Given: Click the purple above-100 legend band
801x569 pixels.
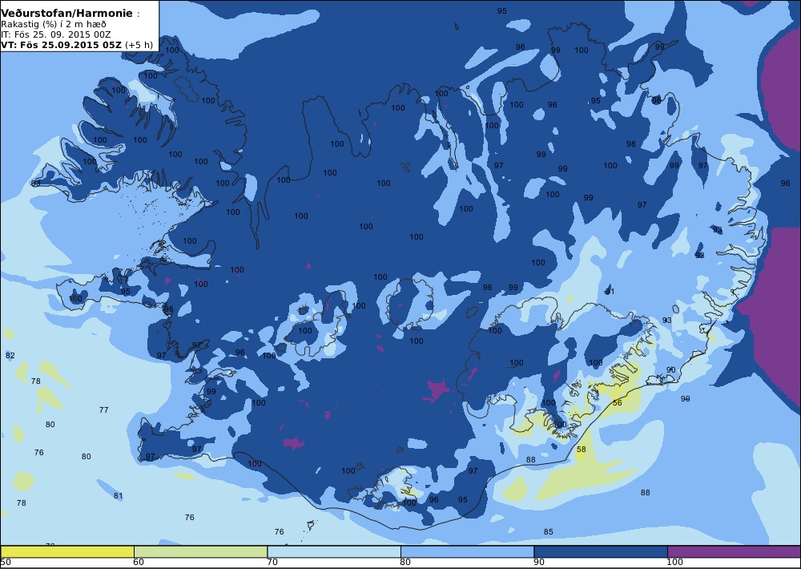Looking at the screenshot, I should point(734,551).
